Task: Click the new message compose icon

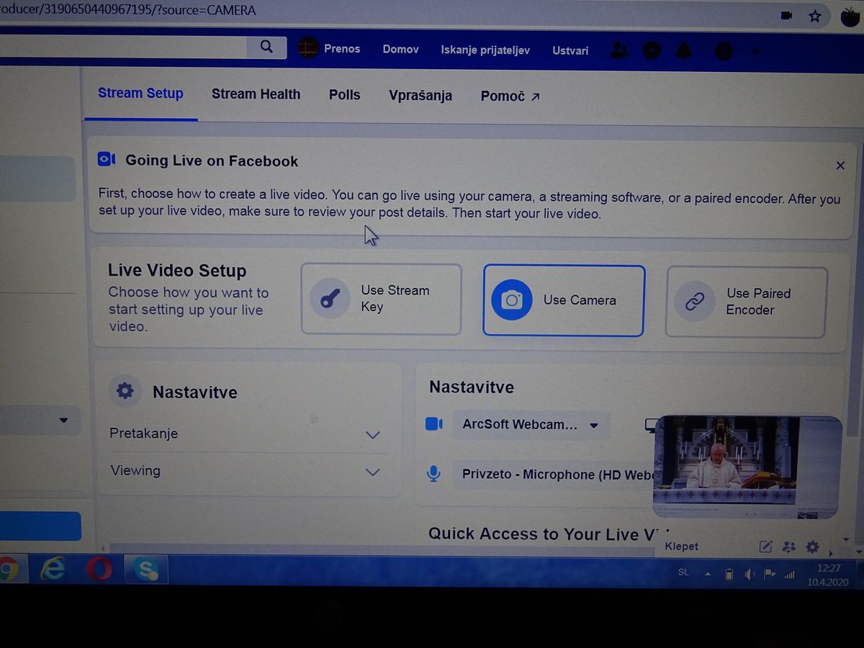Action: [x=765, y=547]
